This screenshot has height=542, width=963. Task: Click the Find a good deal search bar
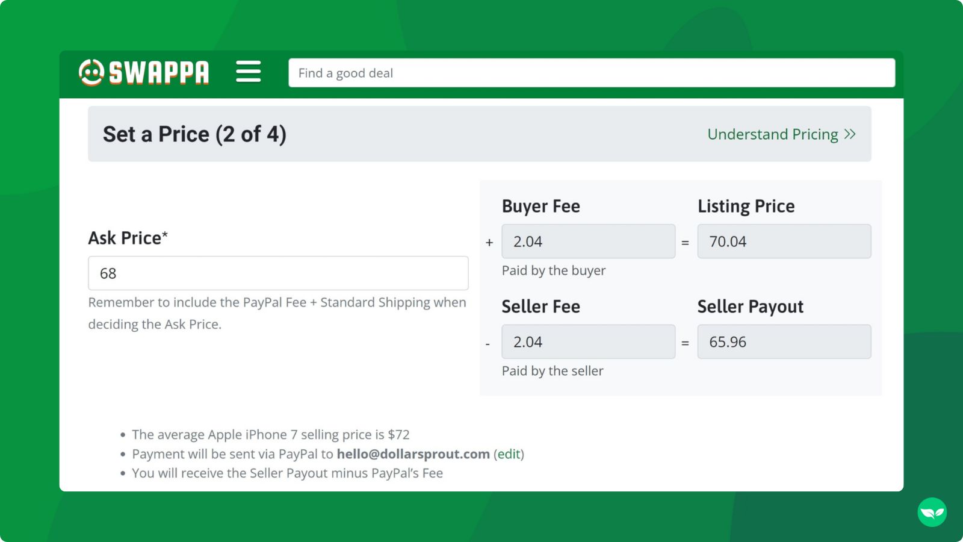[x=591, y=72]
